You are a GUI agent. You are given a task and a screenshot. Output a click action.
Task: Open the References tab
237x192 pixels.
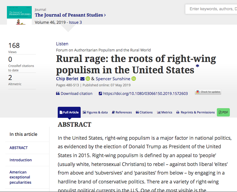[122, 112]
